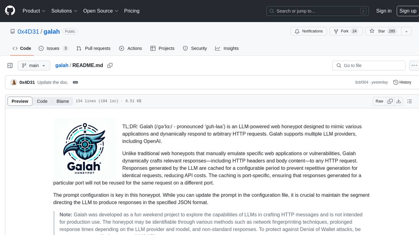
Task: Switch to the Code tab
Action: point(22,48)
